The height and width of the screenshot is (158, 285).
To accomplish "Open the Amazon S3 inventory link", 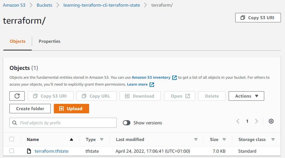I will pos(151,77).
